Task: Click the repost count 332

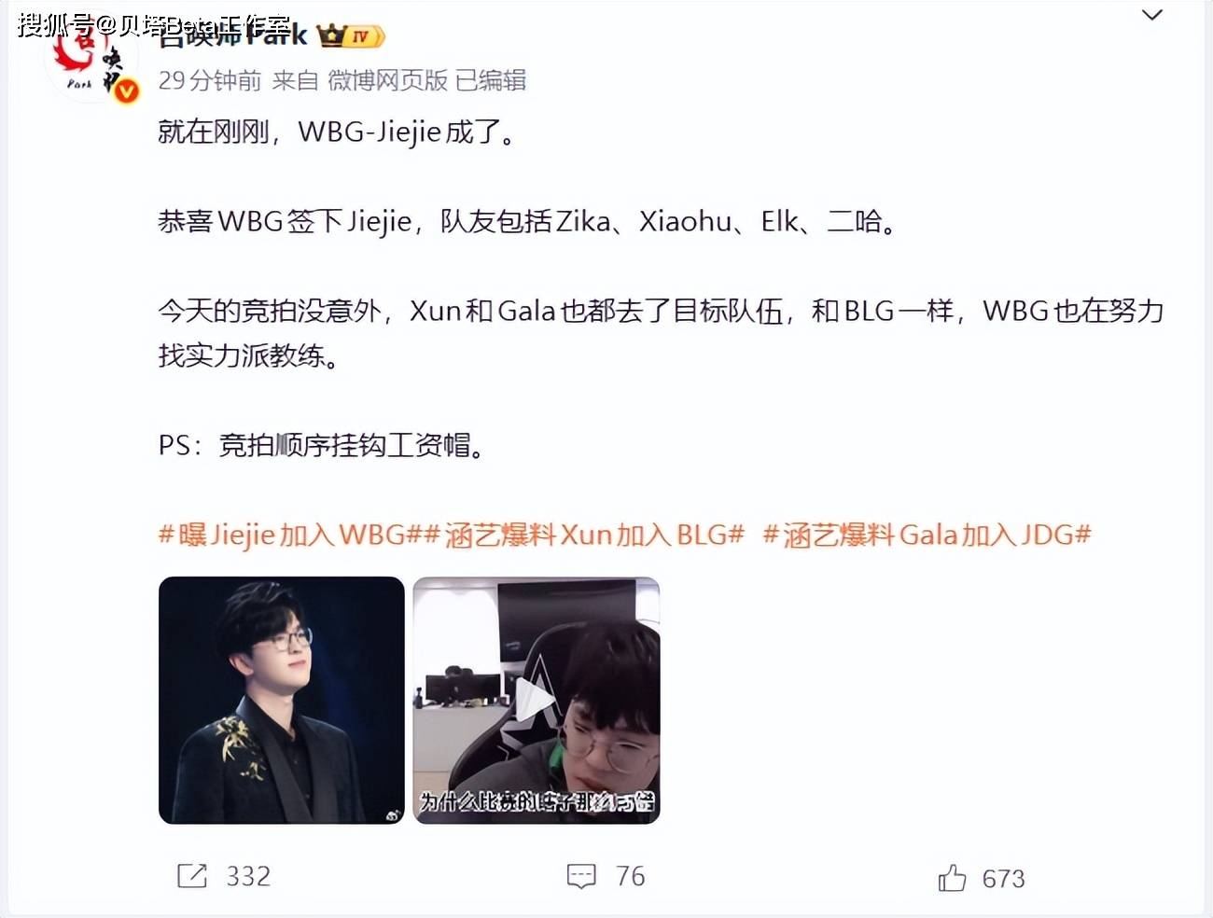Action: (248, 876)
